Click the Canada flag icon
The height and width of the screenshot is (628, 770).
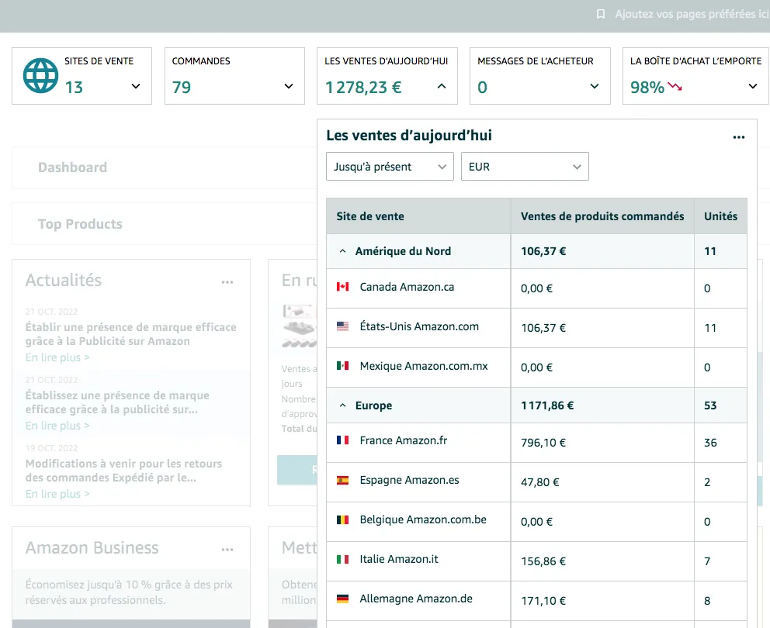[x=342, y=287]
